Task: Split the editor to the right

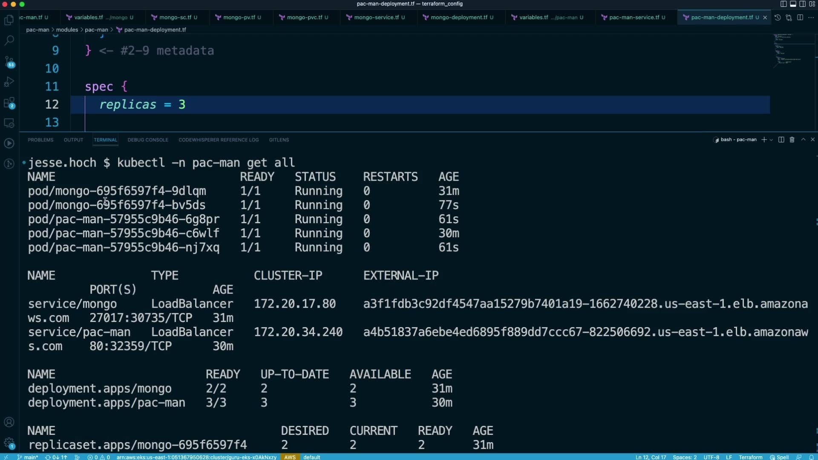Action: 800,17
